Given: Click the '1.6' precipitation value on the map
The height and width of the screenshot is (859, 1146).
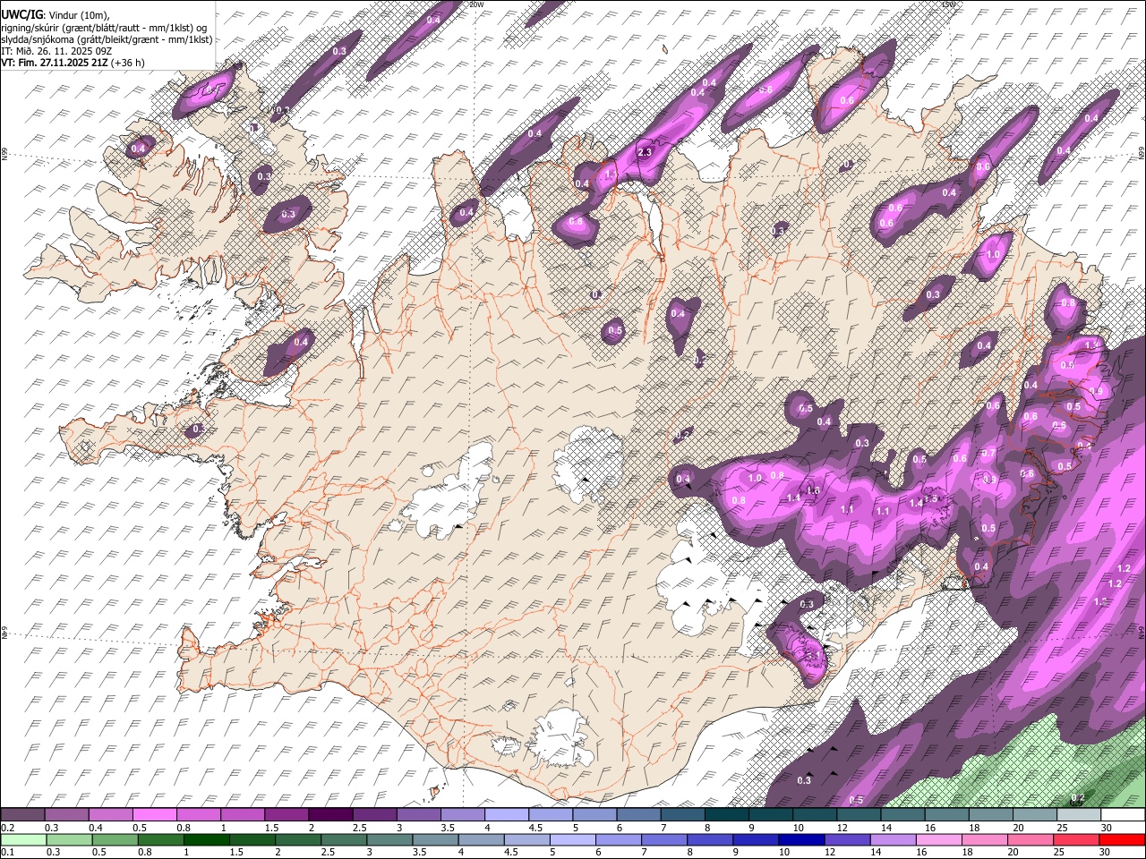Looking at the screenshot, I should pyautogui.click(x=813, y=490).
